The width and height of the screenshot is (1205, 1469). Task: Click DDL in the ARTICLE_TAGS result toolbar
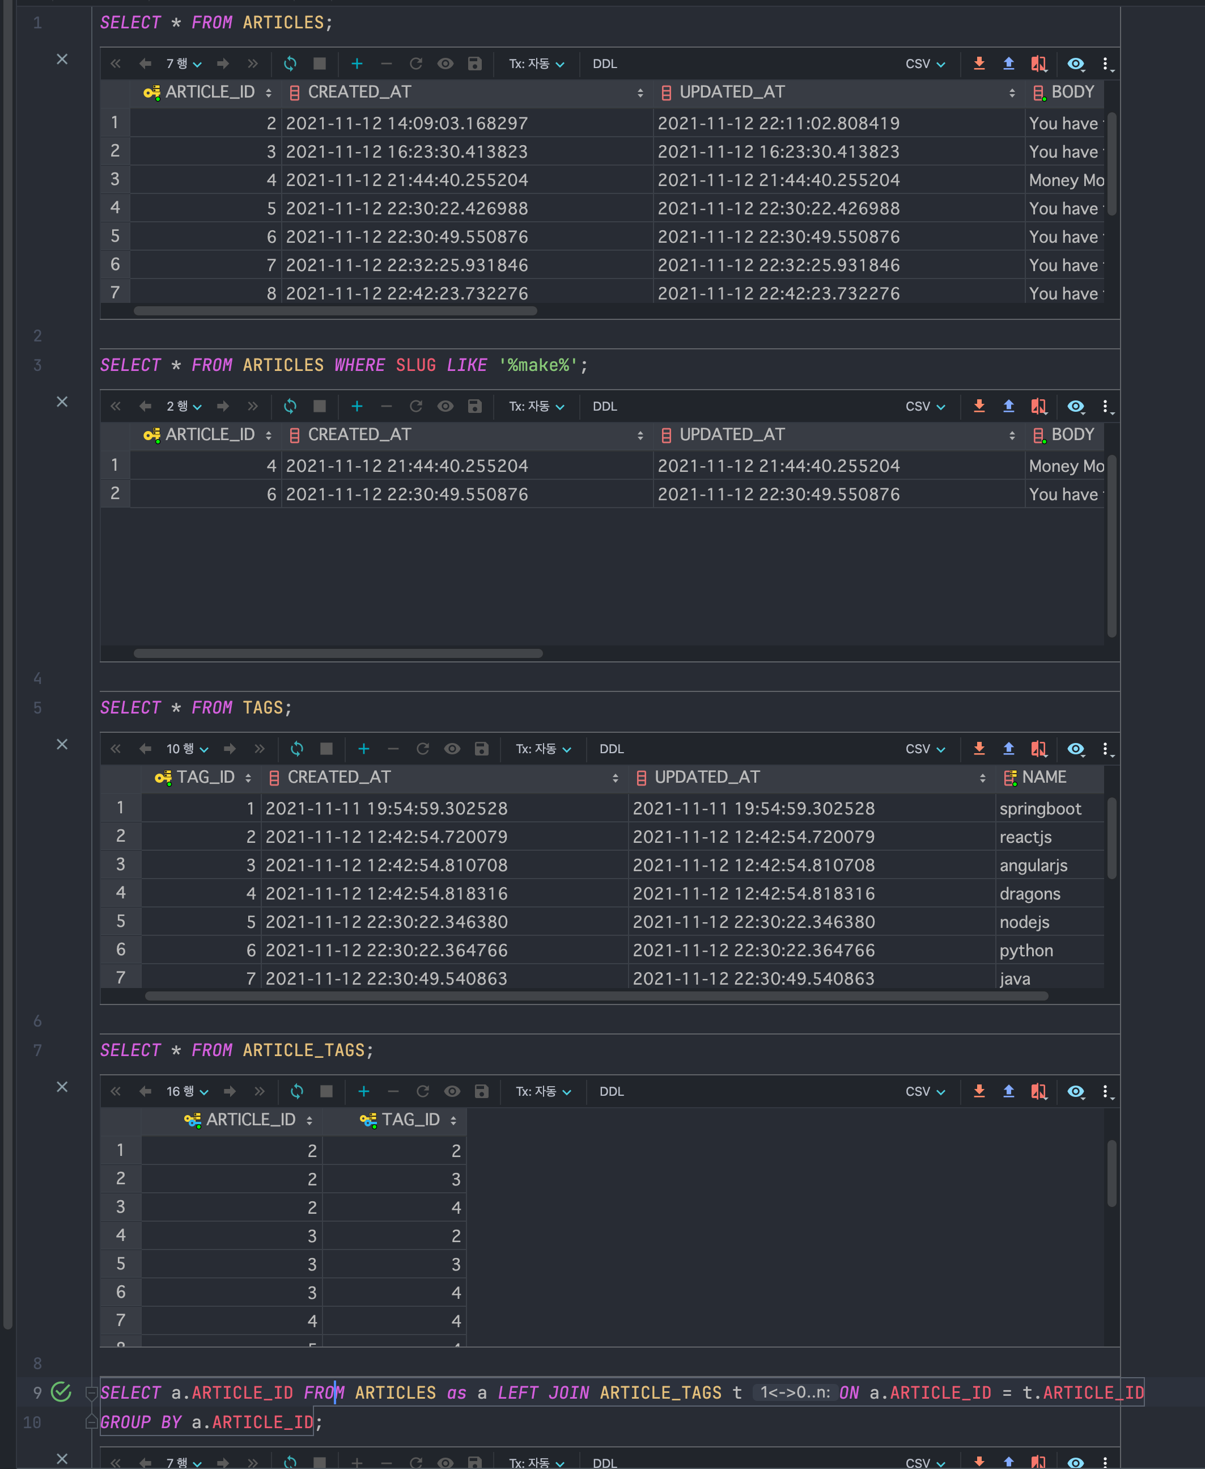click(x=611, y=1091)
